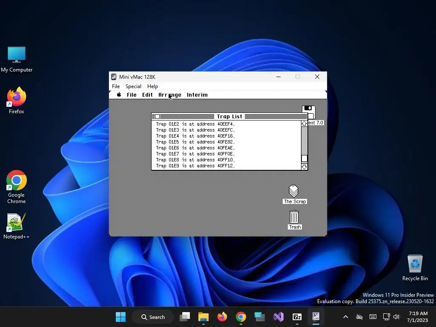Click line 'Trap 01E7 is at address 40FF0E'

coord(195,154)
